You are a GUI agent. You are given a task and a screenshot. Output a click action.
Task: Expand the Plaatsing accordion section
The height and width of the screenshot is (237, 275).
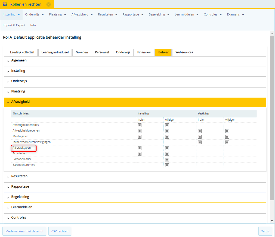(135, 92)
